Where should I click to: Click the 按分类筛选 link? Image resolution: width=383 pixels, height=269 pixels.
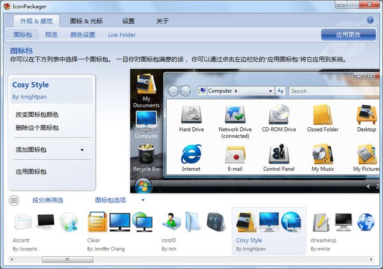click(x=48, y=200)
